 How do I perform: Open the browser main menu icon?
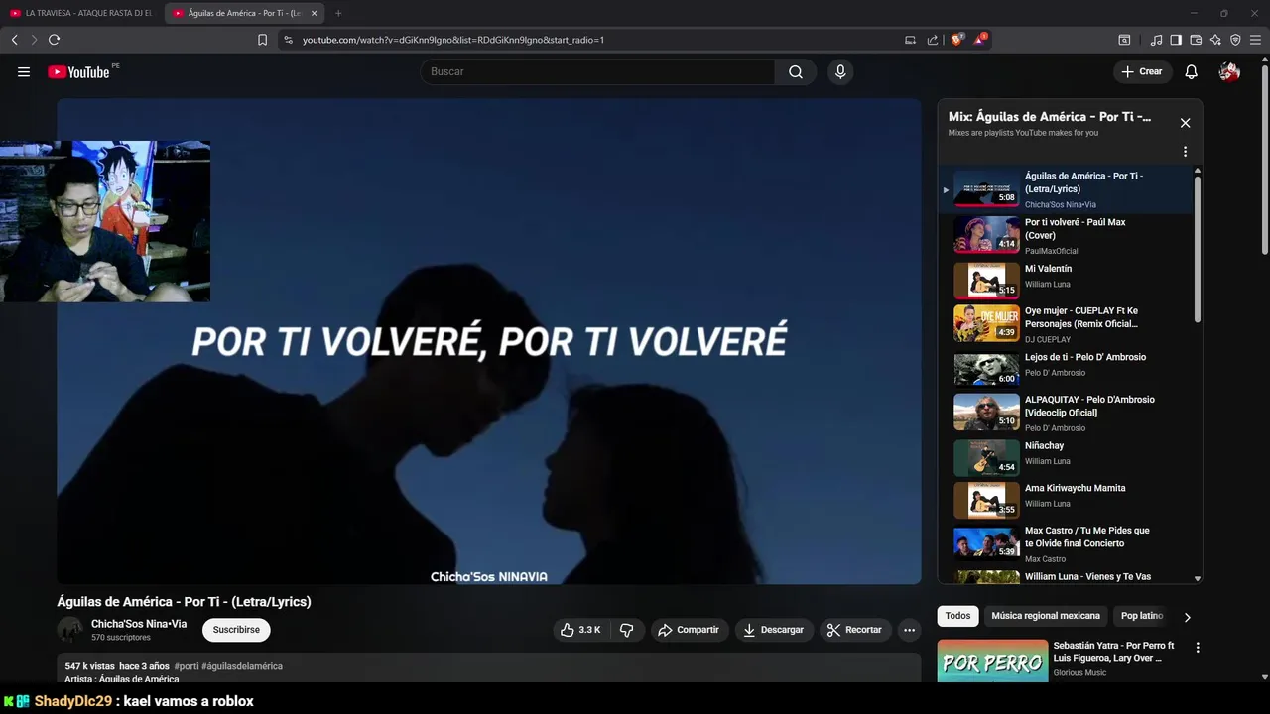1256,40
